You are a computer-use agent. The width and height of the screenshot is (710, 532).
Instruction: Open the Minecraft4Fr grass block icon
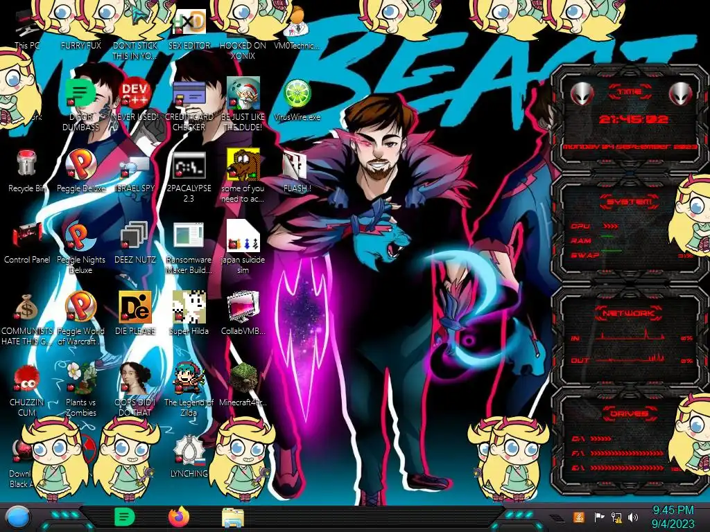pos(243,385)
